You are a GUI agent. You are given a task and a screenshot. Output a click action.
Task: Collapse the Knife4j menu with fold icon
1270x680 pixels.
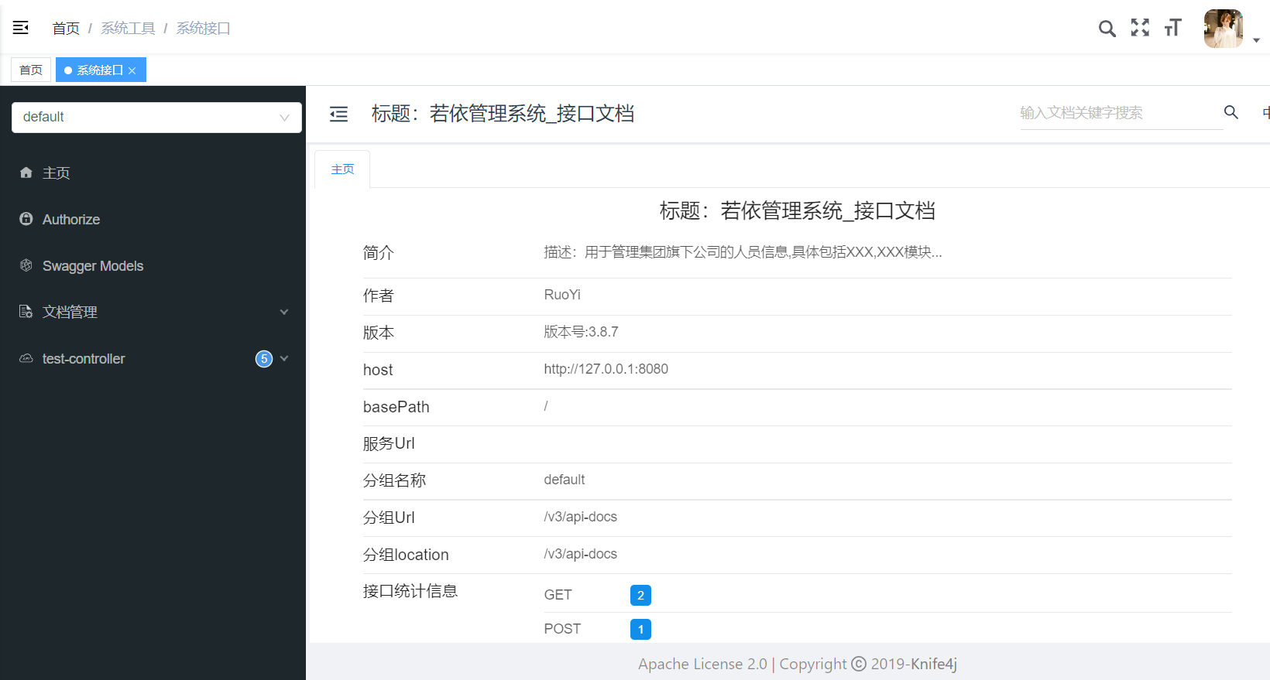(339, 114)
